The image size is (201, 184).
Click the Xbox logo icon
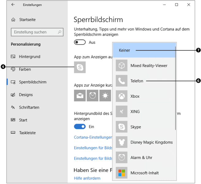122,96
